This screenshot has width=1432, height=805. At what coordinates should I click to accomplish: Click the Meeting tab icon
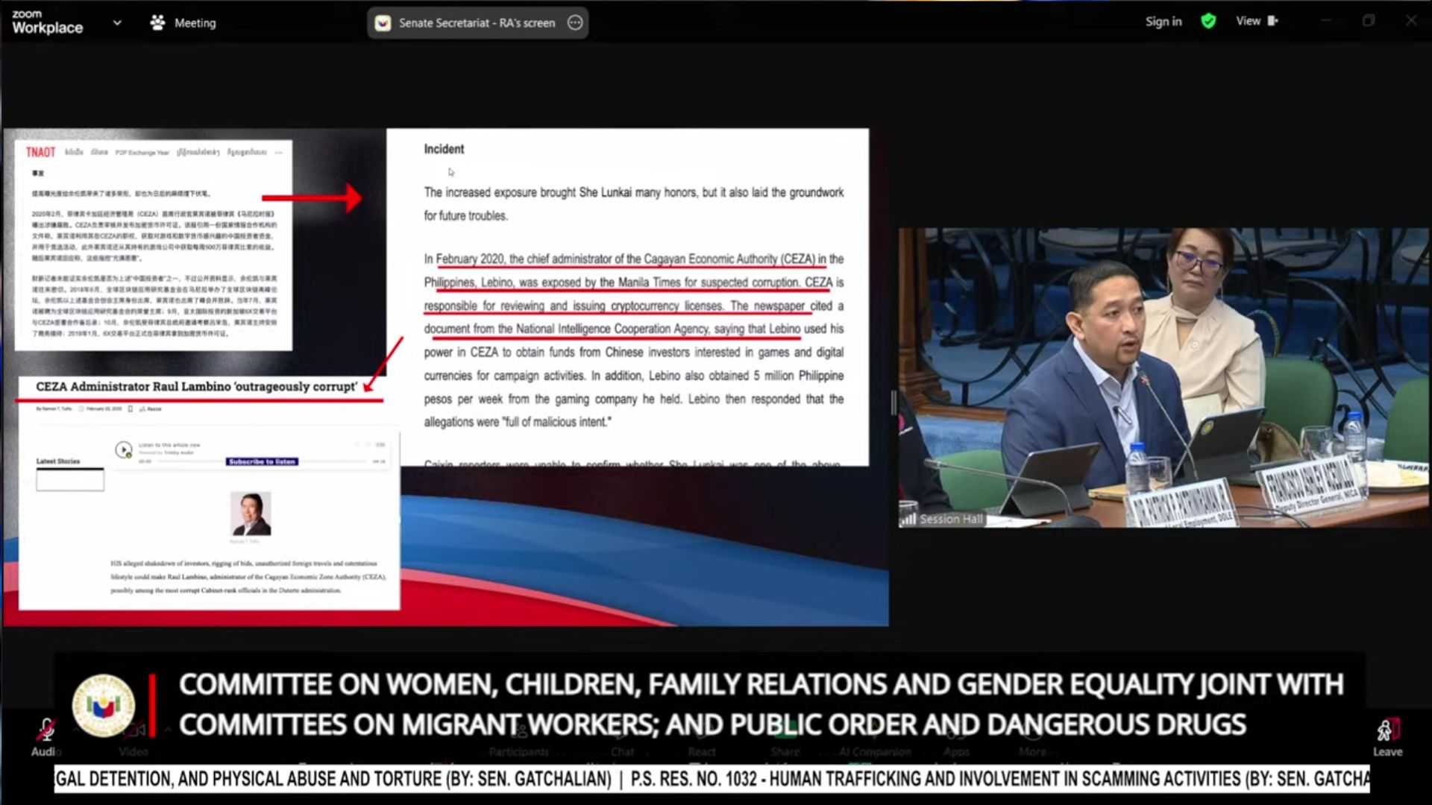pyautogui.click(x=157, y=22)
